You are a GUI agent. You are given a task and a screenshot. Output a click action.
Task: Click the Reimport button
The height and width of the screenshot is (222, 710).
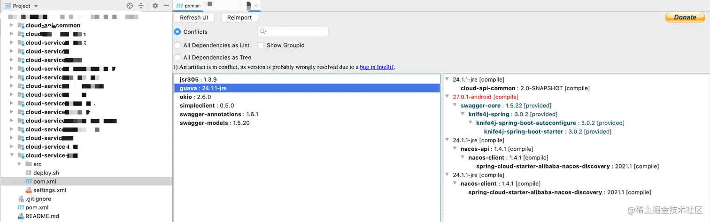pyautogui.click(x=239, y=17)
